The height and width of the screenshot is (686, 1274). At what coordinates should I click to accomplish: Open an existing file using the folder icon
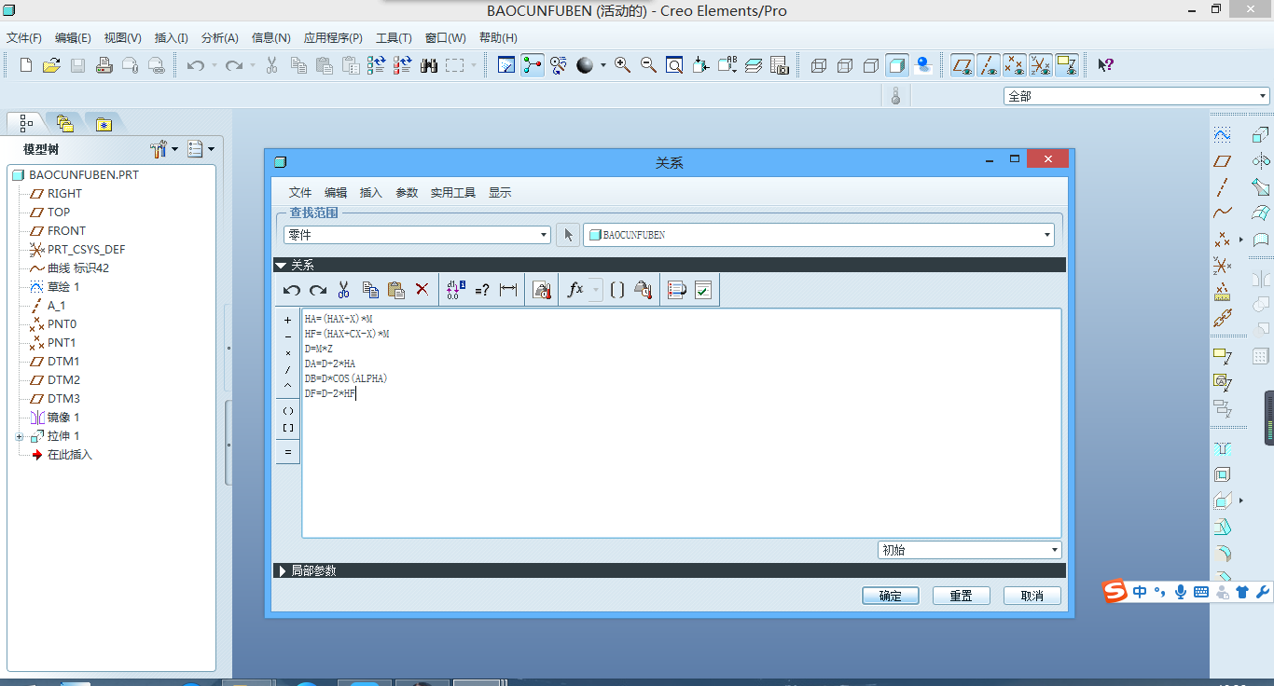point(51,65)
